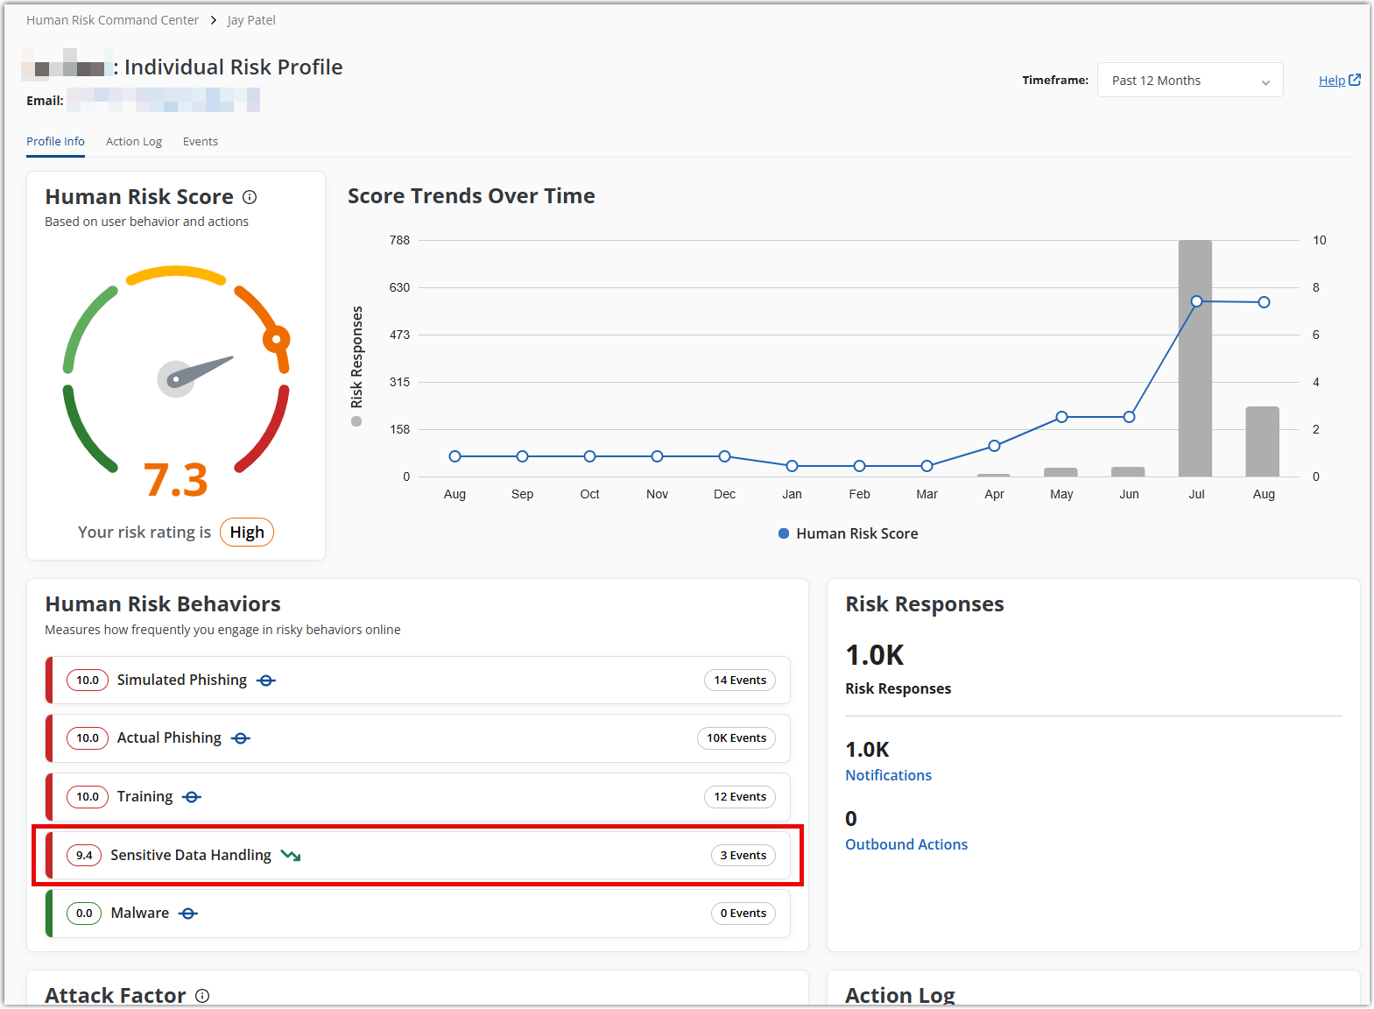
Task: Click the Sensitive Data Handling downward trend icon
Action: (x=291, y=856)
